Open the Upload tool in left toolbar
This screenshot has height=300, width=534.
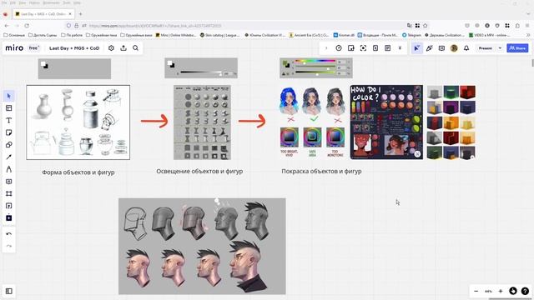tap(9, 206)
